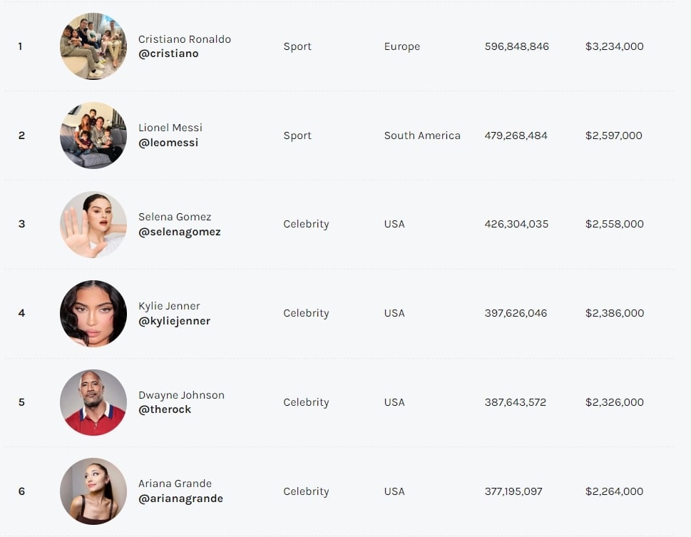This screenshot has height=537, width=691.
Task: Click the rank number 4 cell
Action: click(x=21, y=313)
